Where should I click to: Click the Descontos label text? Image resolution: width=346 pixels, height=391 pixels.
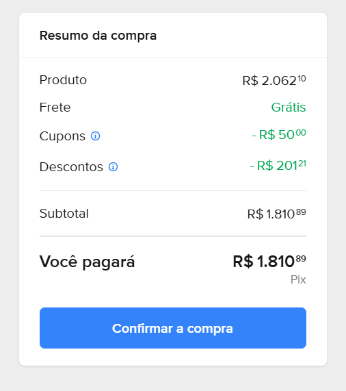click(x=71, y=167)
